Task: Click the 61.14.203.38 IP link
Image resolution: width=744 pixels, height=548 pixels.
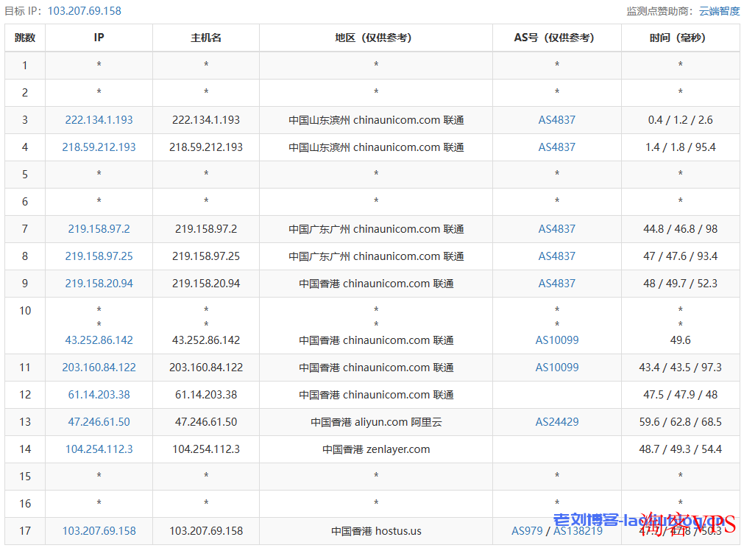Action: pyautogui.click(x=99, y=395)
